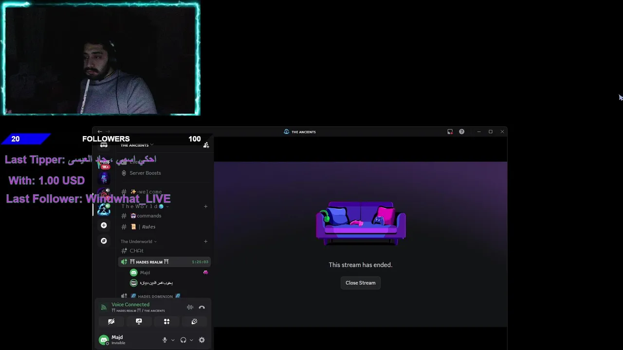
Task: Open the soundboard icon
Action: pyautogui.click(x=194, y=321)
